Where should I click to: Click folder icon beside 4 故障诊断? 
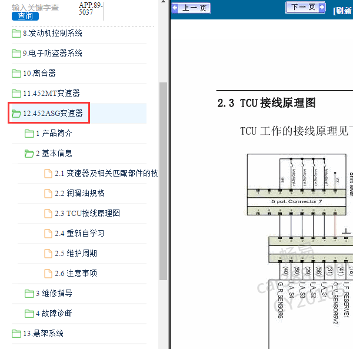point(29,314)
